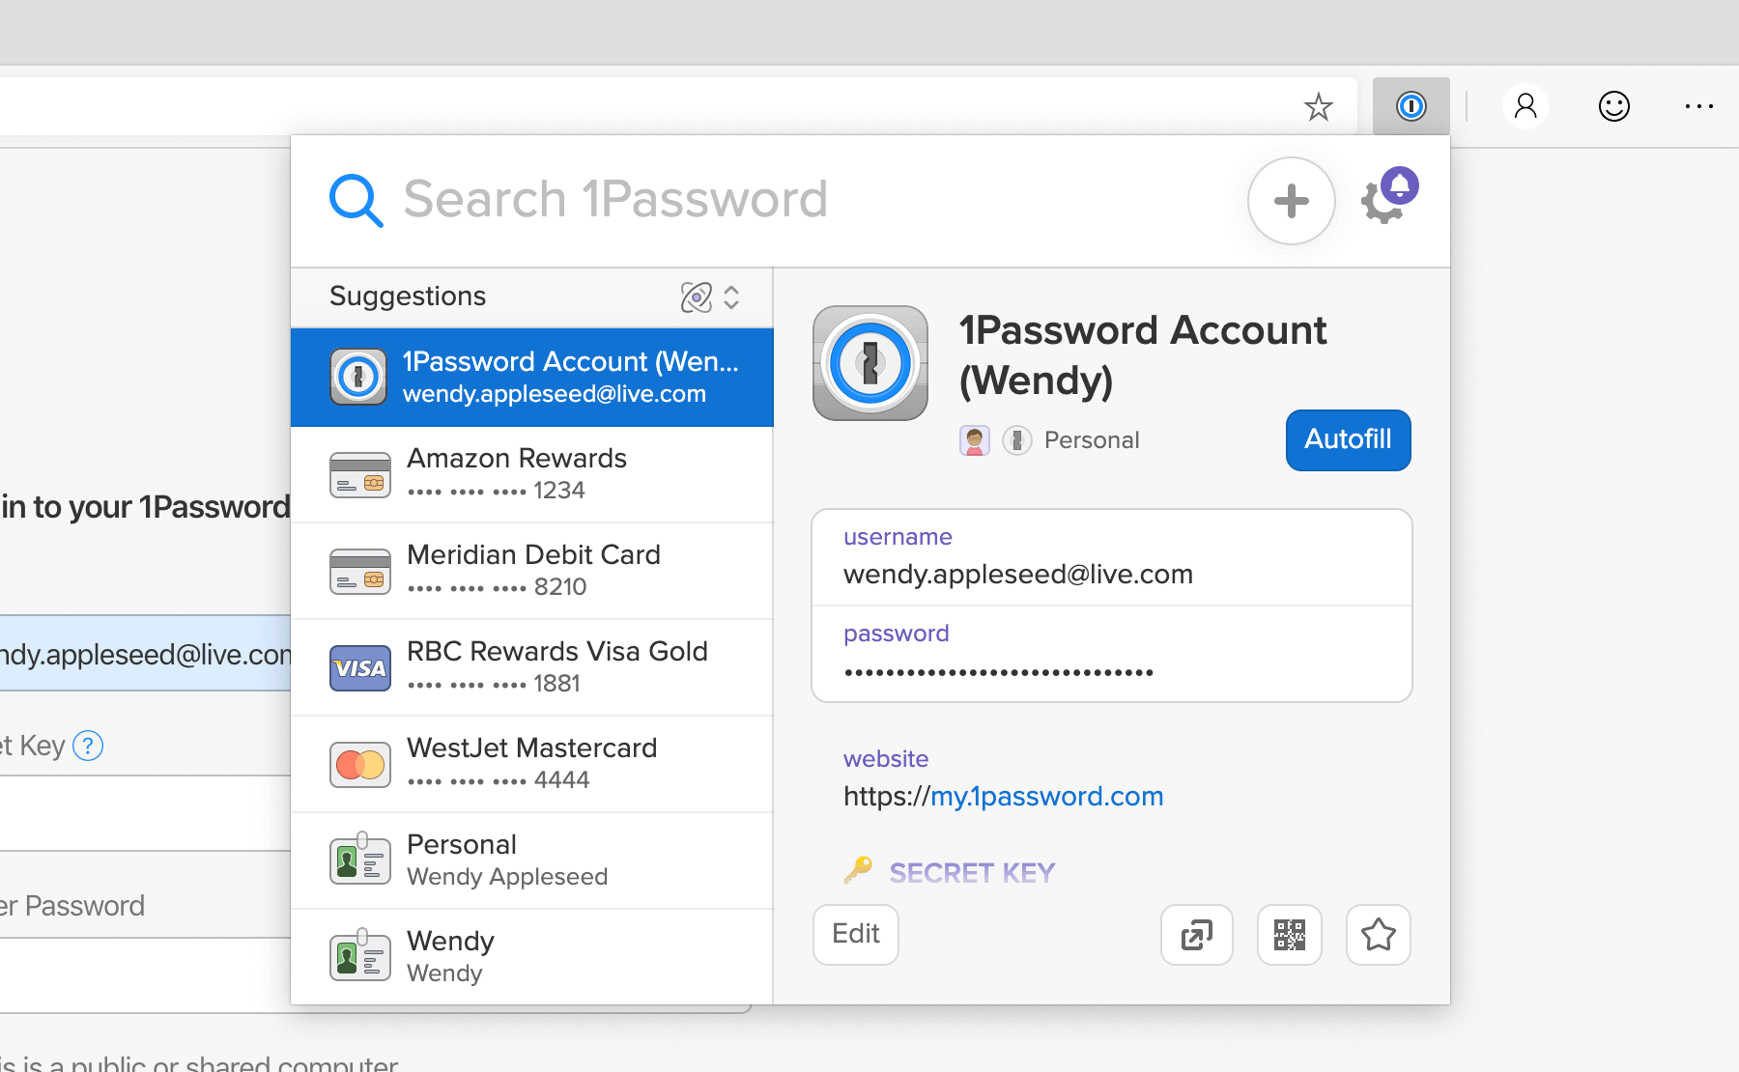Screen dimensions: 1739x1072
Task: Click the Personal vault avatar icon
Action: (x=975, y=439)
